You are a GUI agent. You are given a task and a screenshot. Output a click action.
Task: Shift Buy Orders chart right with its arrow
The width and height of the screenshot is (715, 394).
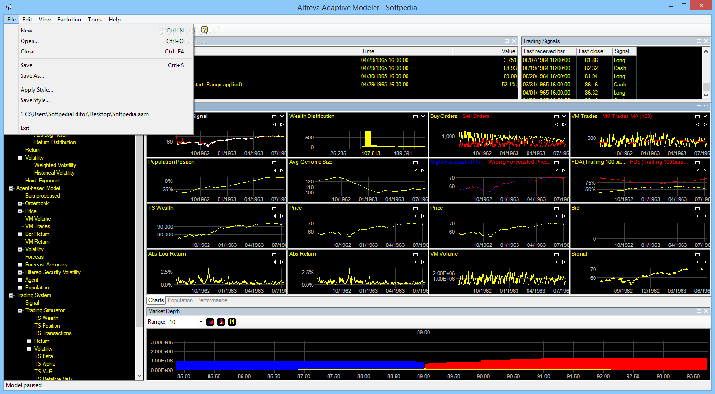pyautogui.click(x=564, y=124)
